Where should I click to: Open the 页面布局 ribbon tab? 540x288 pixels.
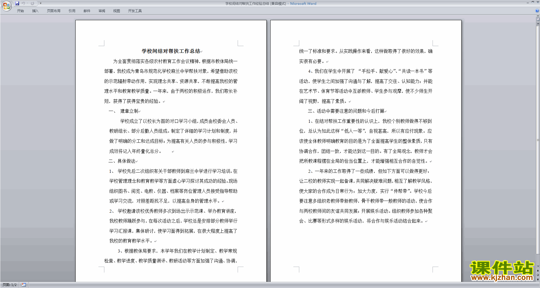tap(54, 11)
